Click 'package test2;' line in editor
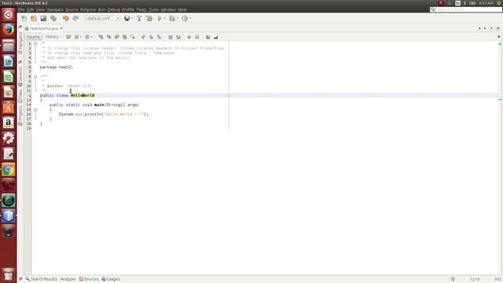 [x=57, y=67]
